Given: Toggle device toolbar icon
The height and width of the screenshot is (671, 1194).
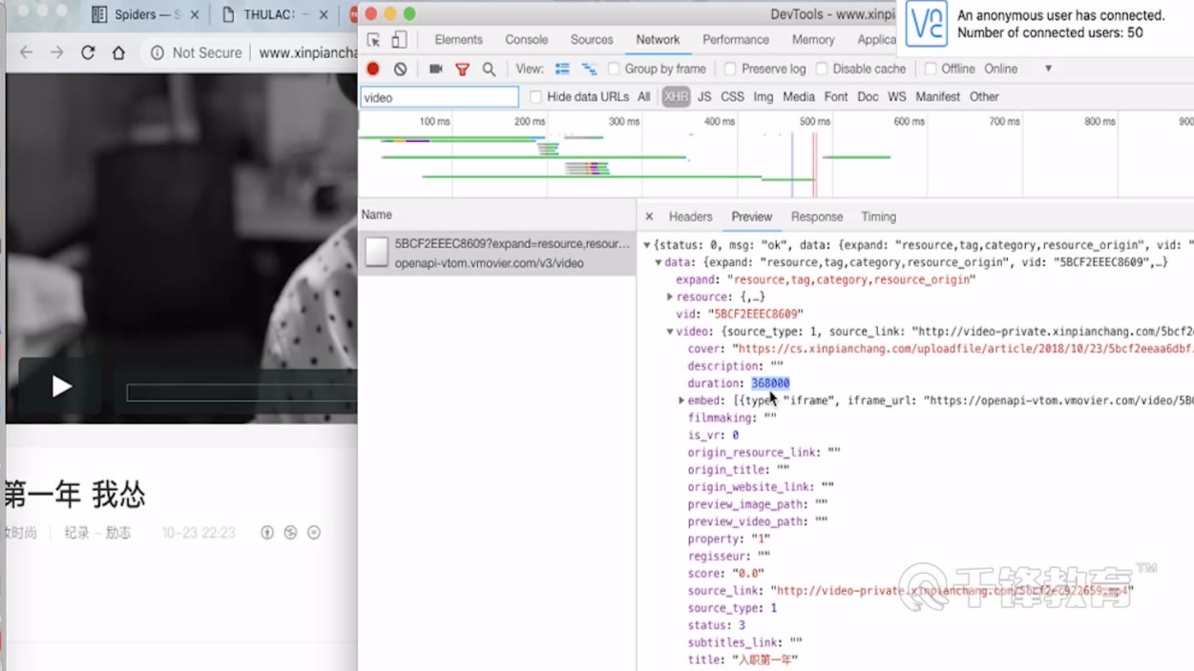Looking at the screenshot, I should 399,40.
